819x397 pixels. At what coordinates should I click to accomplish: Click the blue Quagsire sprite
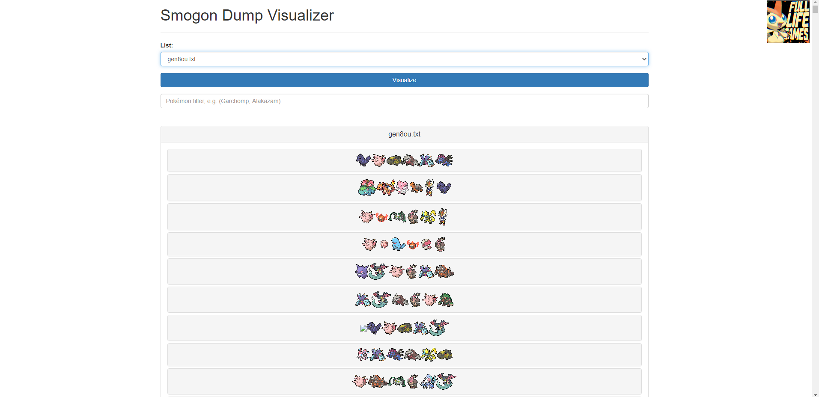pyautogui.click(x=398, y=244)
